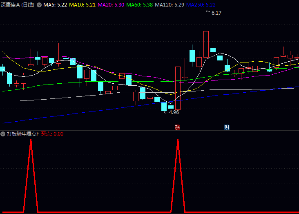Click the magenta MA20: 5.30 label
This screenshot has width=299, height=214.
(111, 5)
